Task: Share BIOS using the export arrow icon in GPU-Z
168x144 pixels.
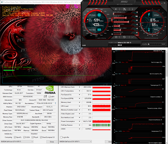Action: (x=45, y=96)
